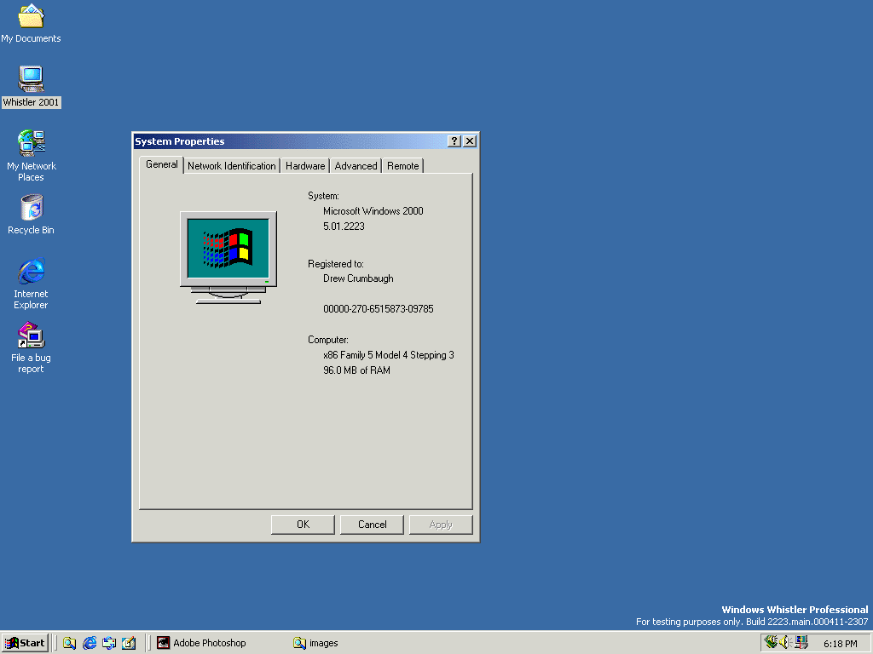Click the 6:18 PM clock
The width and height of the screenshot is (873, 654).
[840, 644]
